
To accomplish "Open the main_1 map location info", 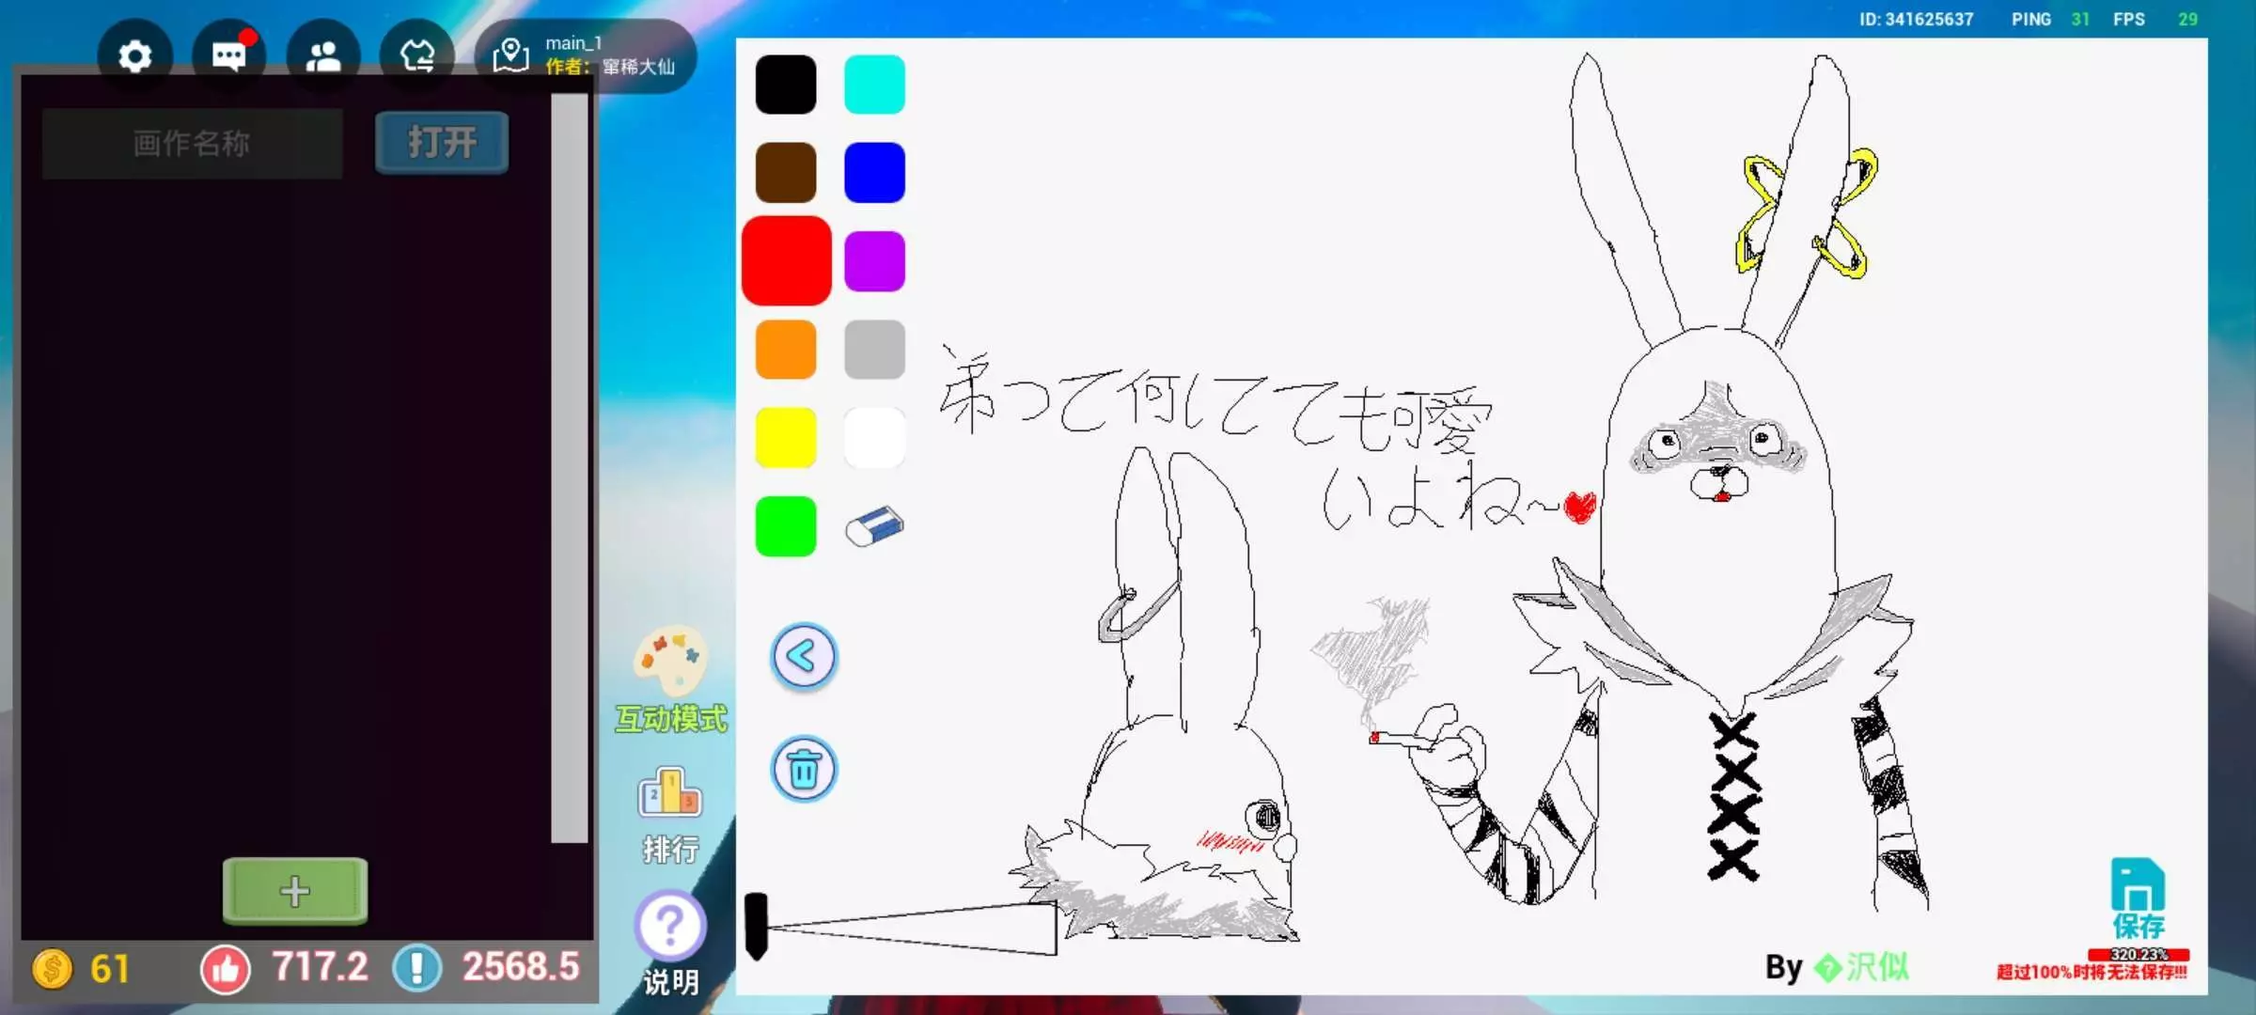I will click(x=585, y=56).
